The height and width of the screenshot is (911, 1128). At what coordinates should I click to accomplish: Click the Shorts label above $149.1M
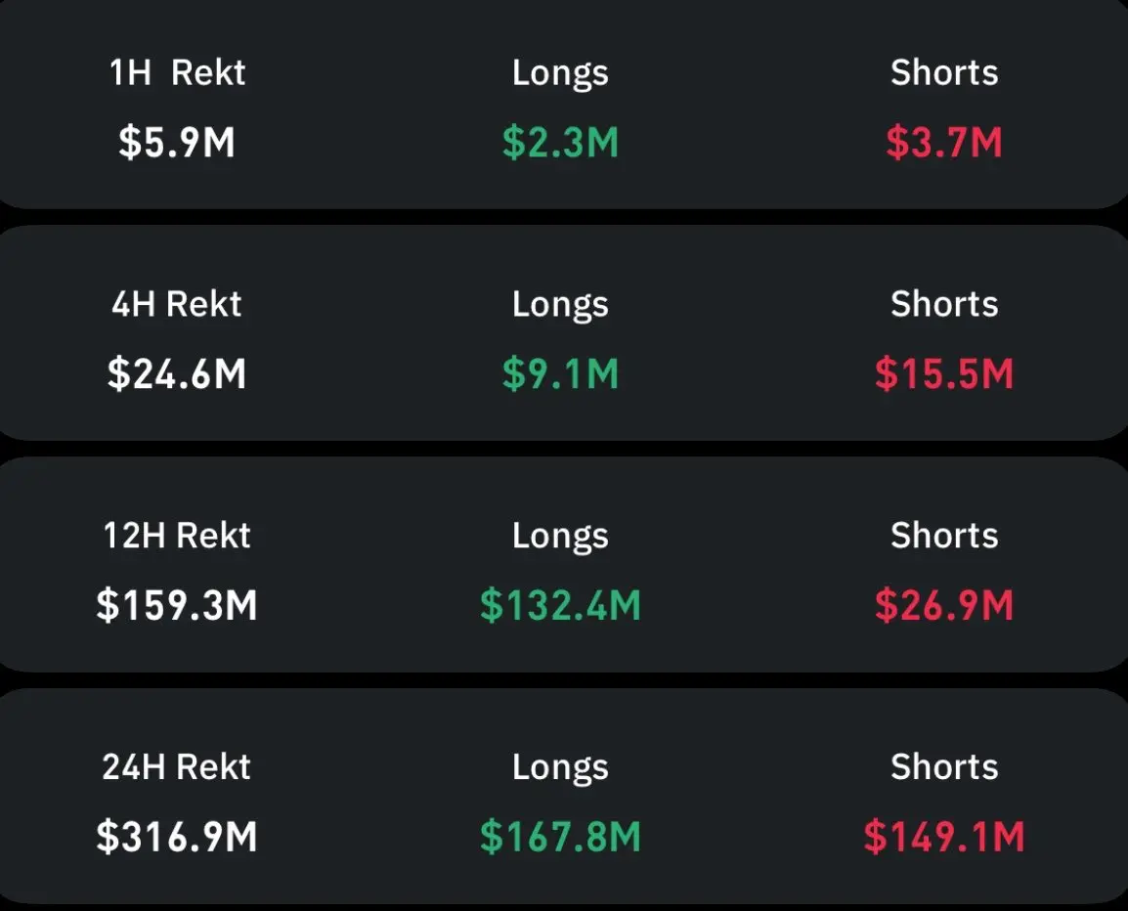point(944,767)
